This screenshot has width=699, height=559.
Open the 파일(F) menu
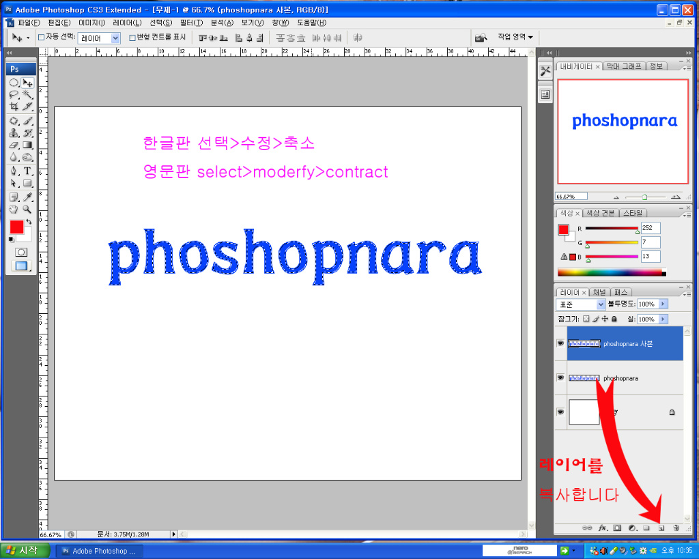point(29,23)
